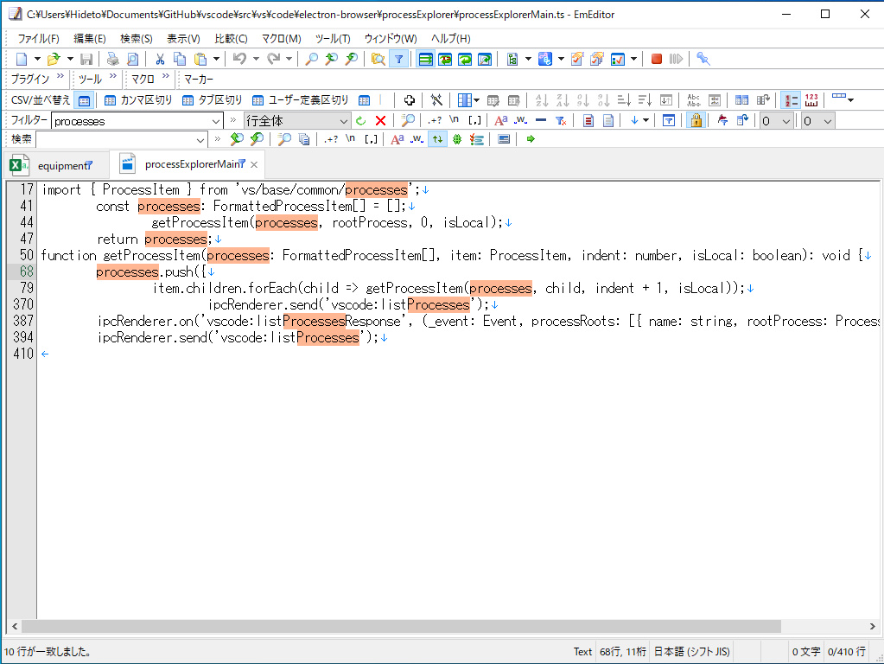Click the Extract filtered lines red document icon
This screenshot has width=884, height=664.
(588, 120)
